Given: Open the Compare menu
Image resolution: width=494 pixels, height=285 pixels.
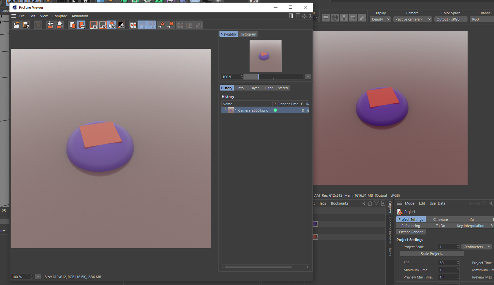Looking at the screenshot, I should click(x=60, y=16).
